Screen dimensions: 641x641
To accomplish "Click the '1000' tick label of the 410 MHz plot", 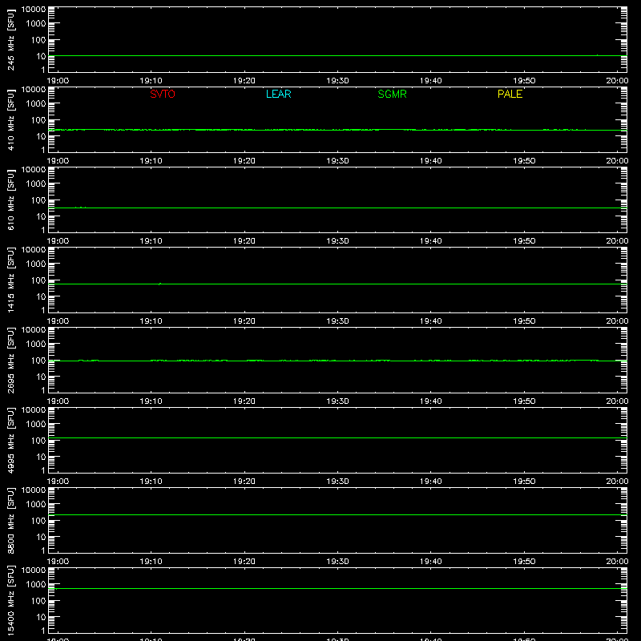I will click(36, 104).
